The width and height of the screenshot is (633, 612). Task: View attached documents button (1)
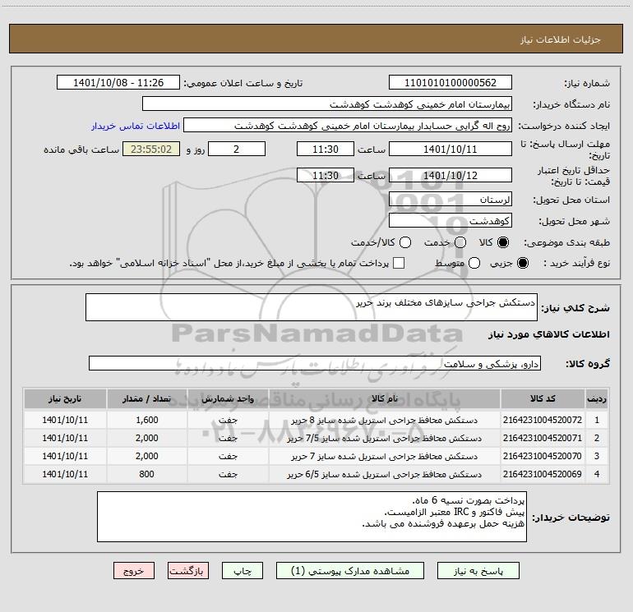[x=350, y=571]
